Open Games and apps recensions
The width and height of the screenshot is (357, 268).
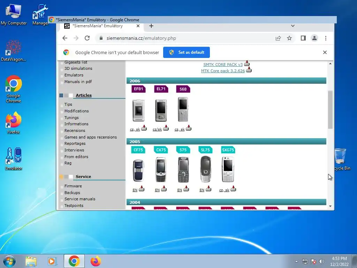point(91,137)
